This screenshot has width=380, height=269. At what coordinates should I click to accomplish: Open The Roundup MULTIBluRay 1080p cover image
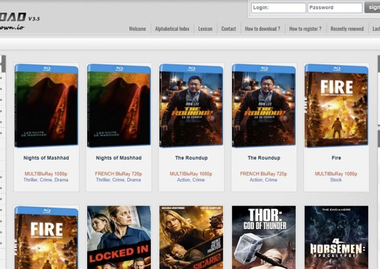pyautogui.click(x=191, y=106)
